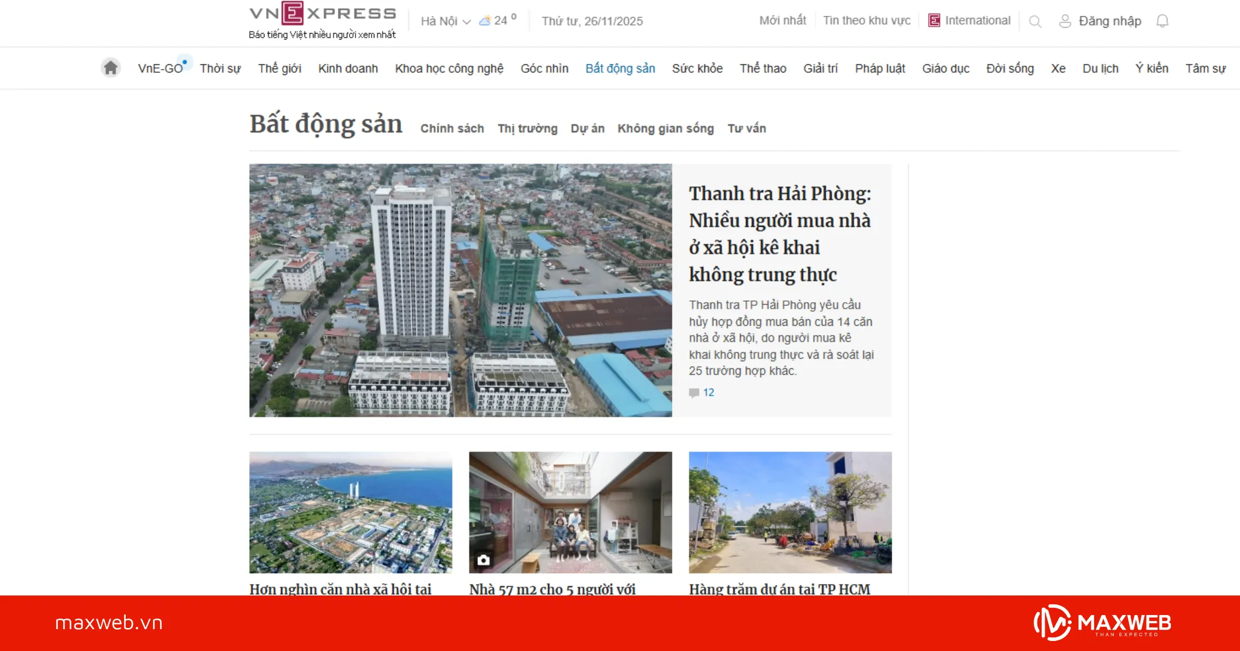The width and height of the screenshot is (1240, 651).
Task: Open the search magnifier icon
Action: coord(1035,22)
